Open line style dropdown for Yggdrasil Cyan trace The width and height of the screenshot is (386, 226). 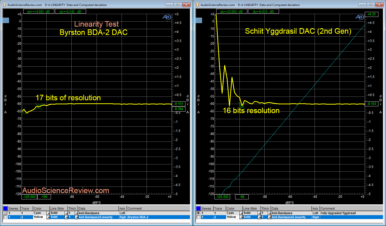click(259, 213)
